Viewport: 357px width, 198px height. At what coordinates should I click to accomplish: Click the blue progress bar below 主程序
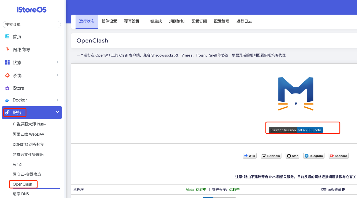click(208, 197)
